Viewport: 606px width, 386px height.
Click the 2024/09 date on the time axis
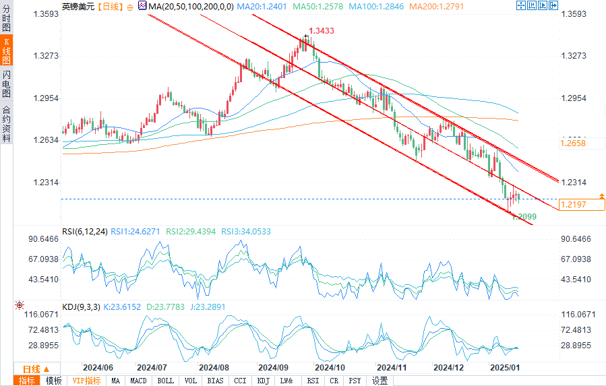(273, 367)
